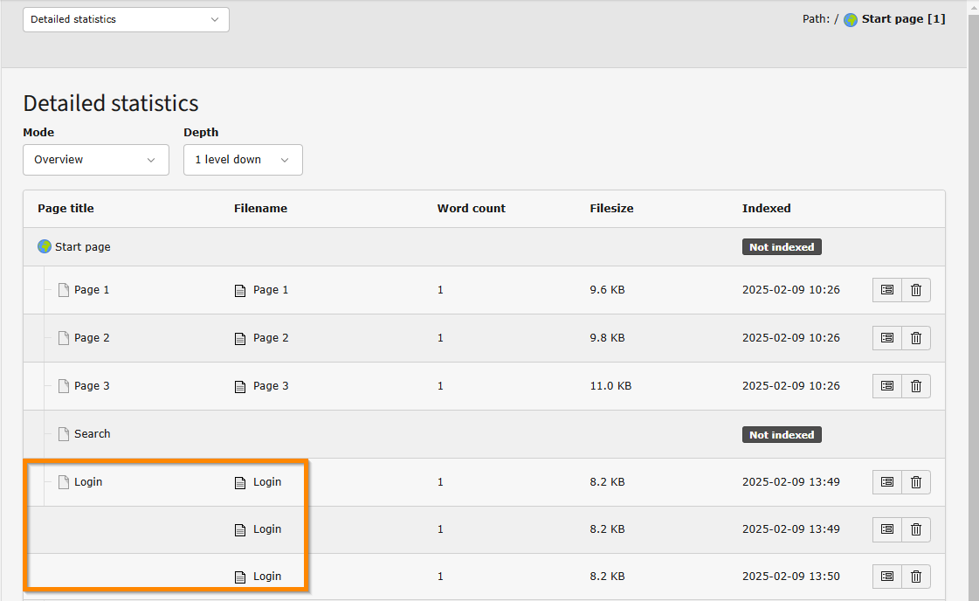Open the Mode dropdown showing Overview
Viewport: 979px width, 601px height.
coord(95,160)
